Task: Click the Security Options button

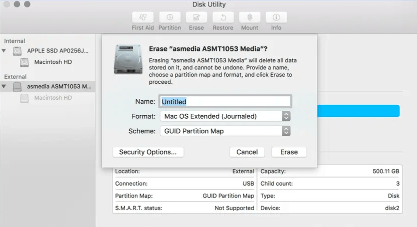Action: tap(148, 152)
